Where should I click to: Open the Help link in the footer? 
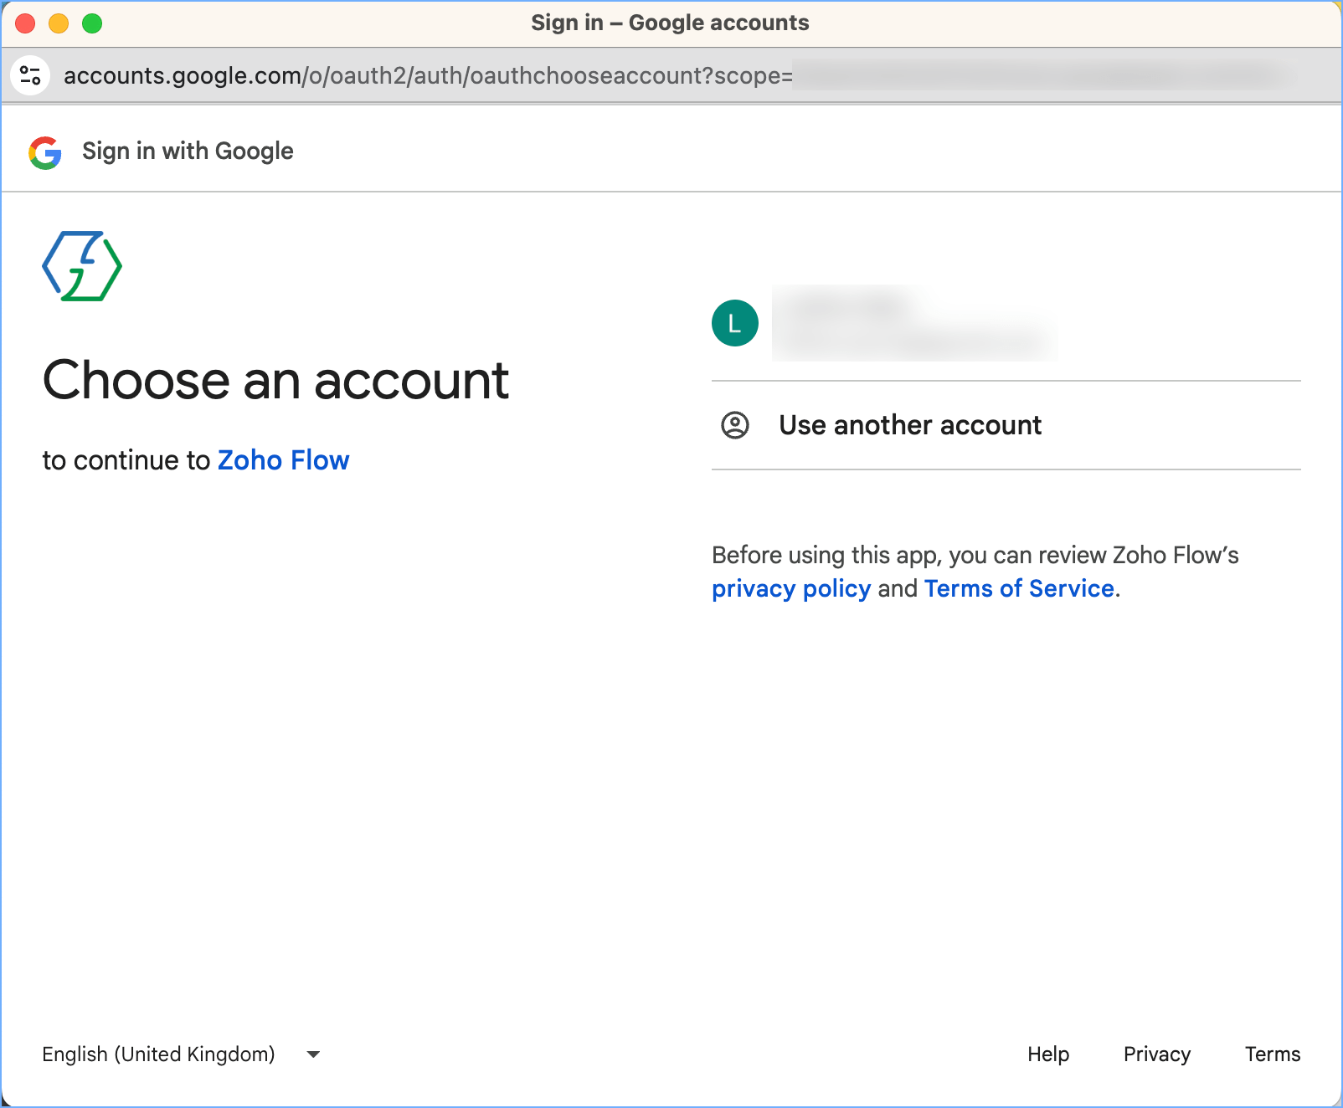pyautogui.click(x=1048, y=1054)
